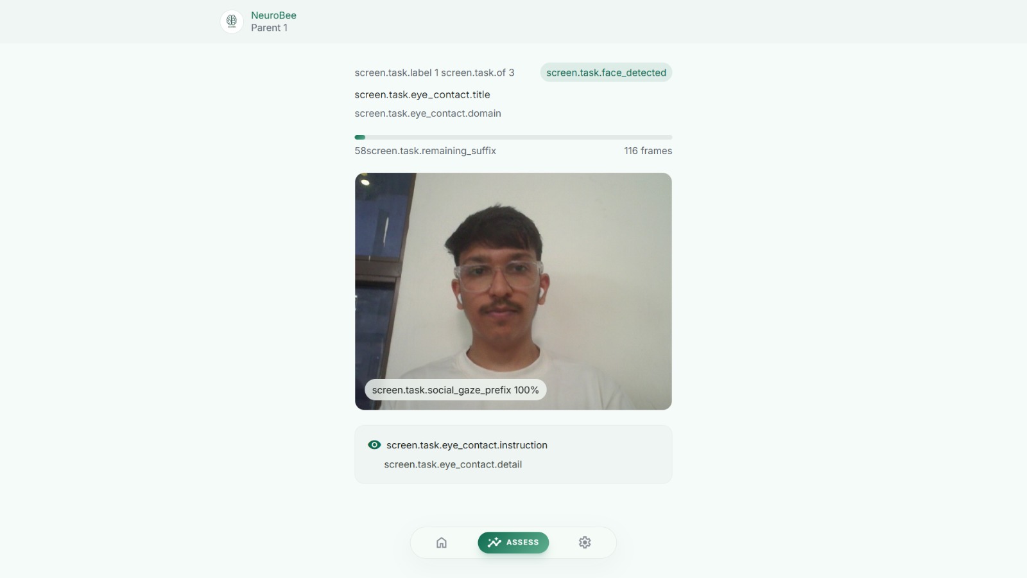Image resolution: width=1027 pixels, height=578 pixels.
Task: Click the "Parent 1" profile label
Action: [x=269, y=28]
